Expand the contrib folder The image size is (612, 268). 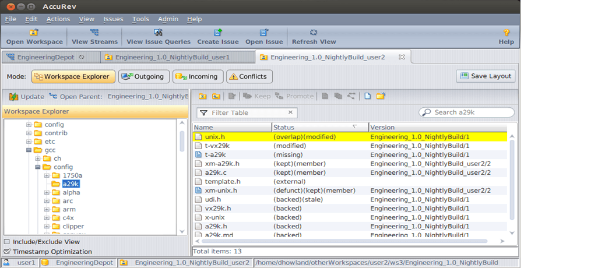click(29, 133)
